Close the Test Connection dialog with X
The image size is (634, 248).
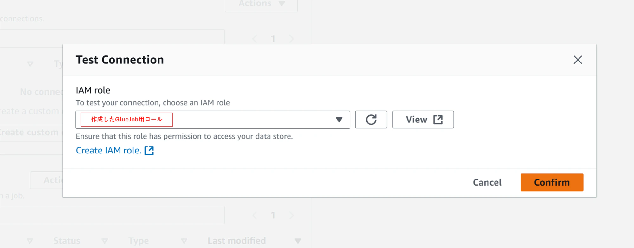pyautogui.click(x=578, y=60)
